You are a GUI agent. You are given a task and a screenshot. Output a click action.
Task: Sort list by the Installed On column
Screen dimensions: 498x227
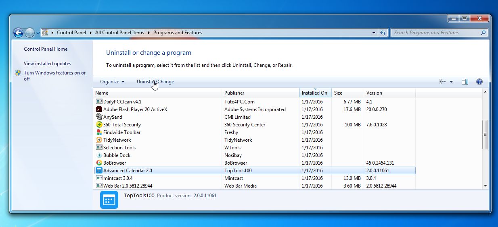(314, 93)
